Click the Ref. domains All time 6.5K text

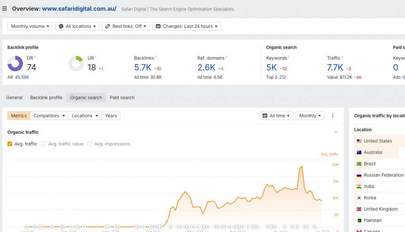(210, 77)
